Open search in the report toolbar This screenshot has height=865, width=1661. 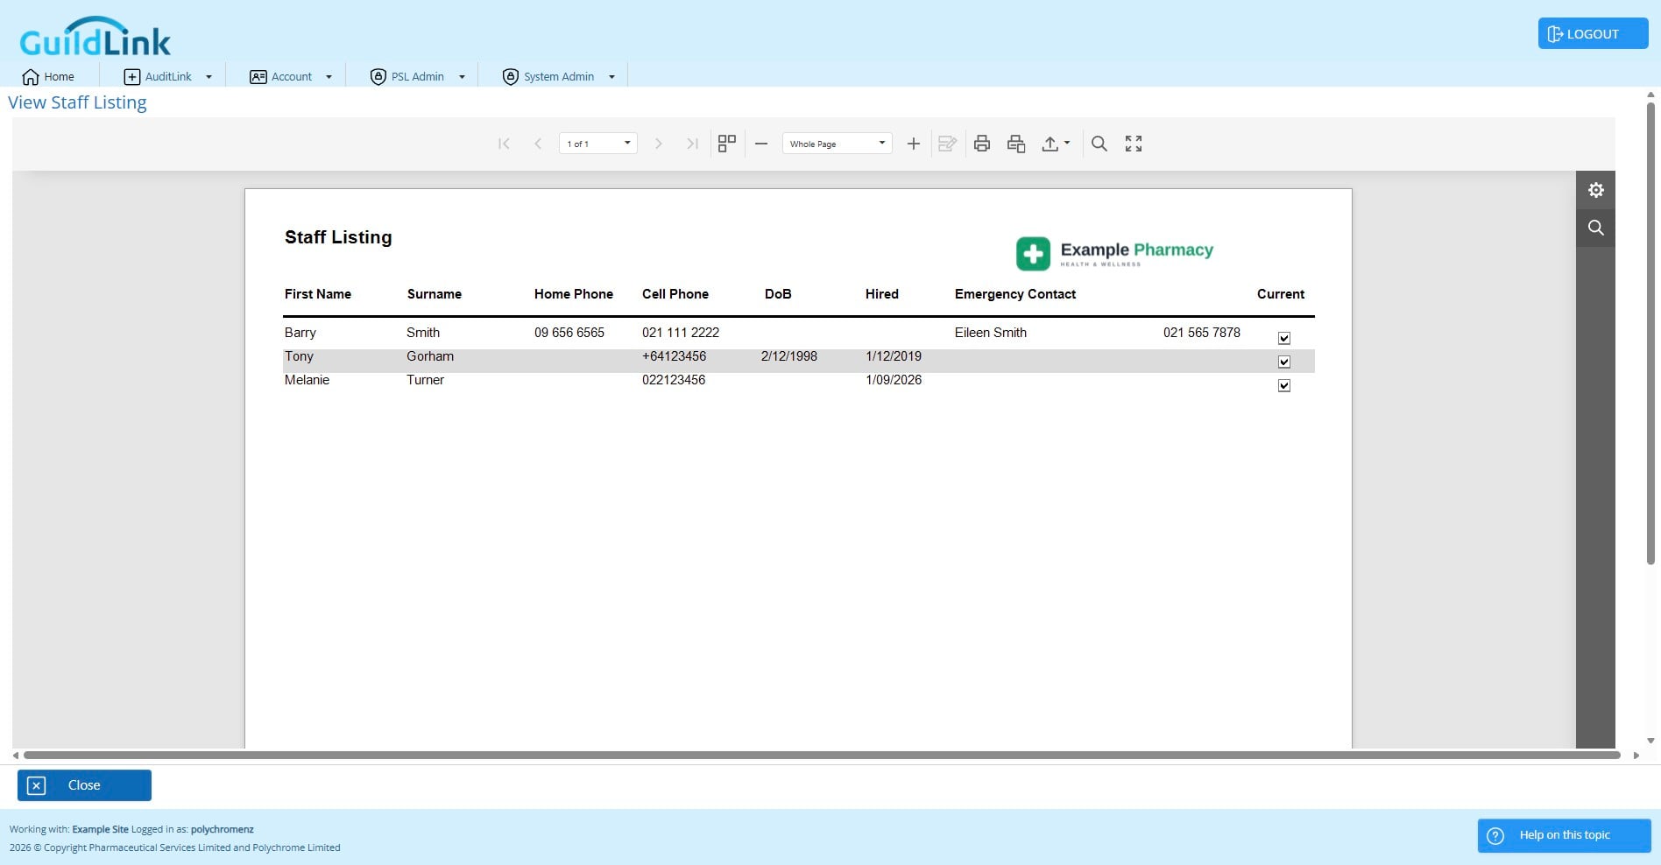pyautogui.click(x=1099, y=144)
